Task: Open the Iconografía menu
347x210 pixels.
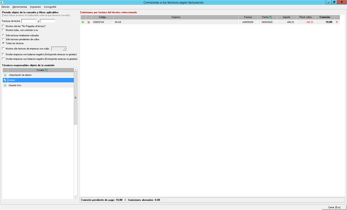Action: click(50, 7)
